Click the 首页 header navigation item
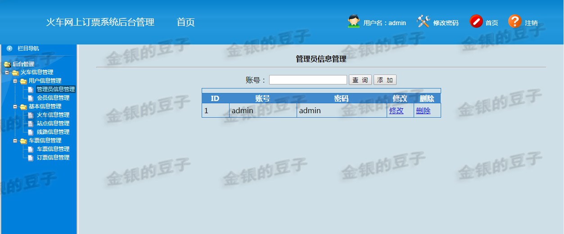The image size is (564, 234). pos(185,22)
